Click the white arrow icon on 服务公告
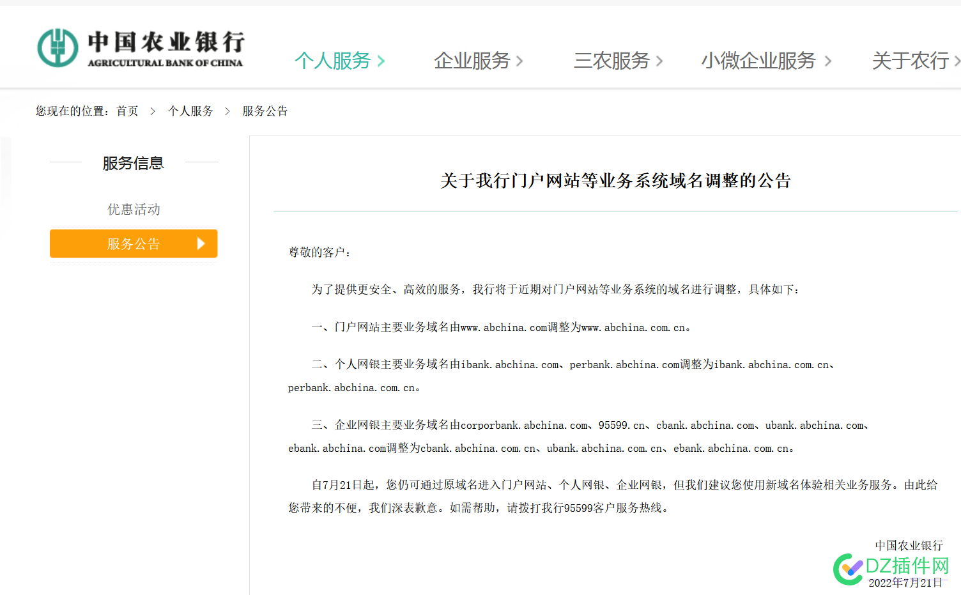961x595 pixels. (x=201, y=243)
